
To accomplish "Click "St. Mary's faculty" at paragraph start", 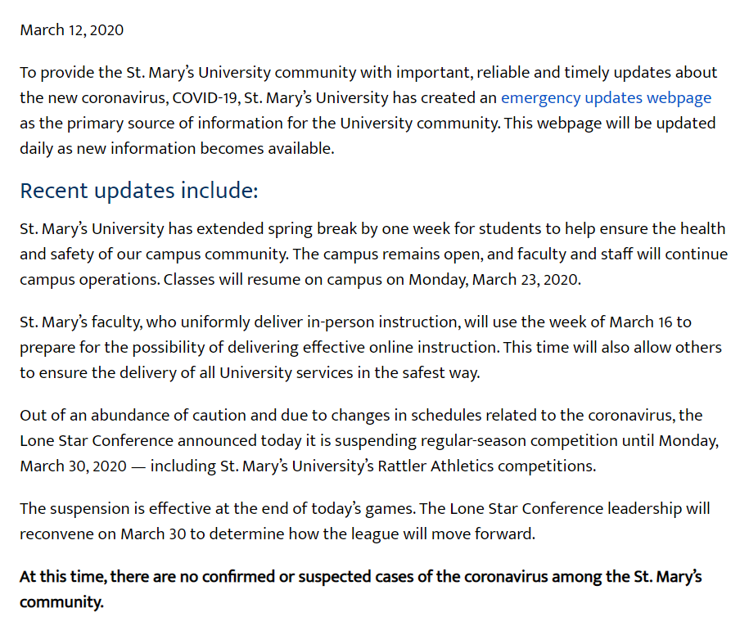I will (x=76, y=322).
